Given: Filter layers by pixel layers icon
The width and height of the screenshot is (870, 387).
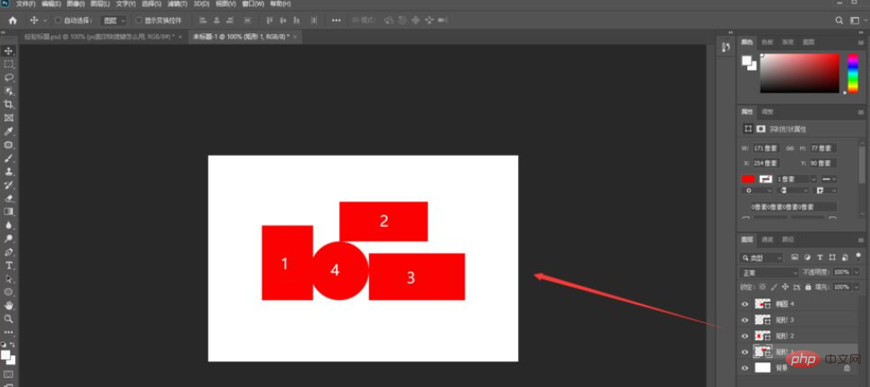Looking at the screenshot, I should point(794,258).
